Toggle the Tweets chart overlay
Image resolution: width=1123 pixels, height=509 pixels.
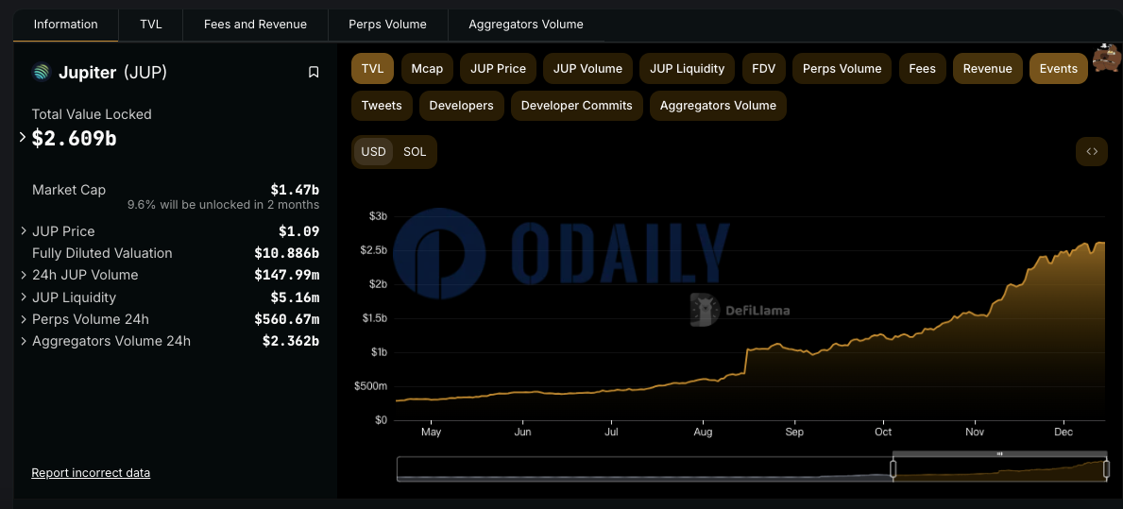[x=382, y=106]
